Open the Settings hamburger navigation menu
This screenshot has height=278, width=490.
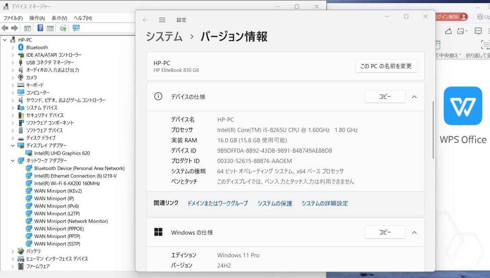pos(162,20)
